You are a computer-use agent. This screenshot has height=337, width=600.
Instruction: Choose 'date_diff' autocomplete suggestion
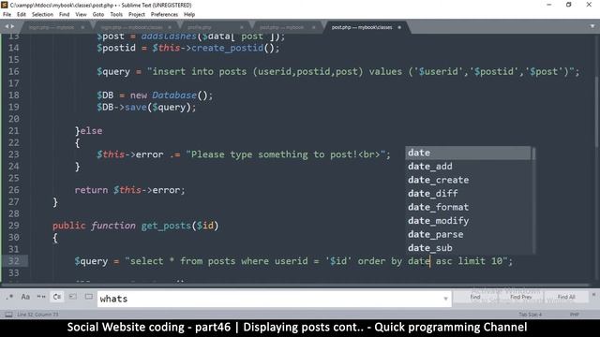pos(469,194)
